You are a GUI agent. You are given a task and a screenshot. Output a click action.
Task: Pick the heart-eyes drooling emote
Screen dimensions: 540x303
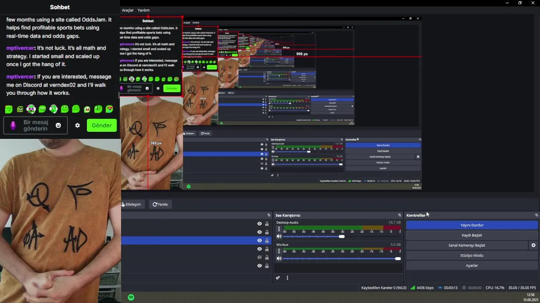109,109
